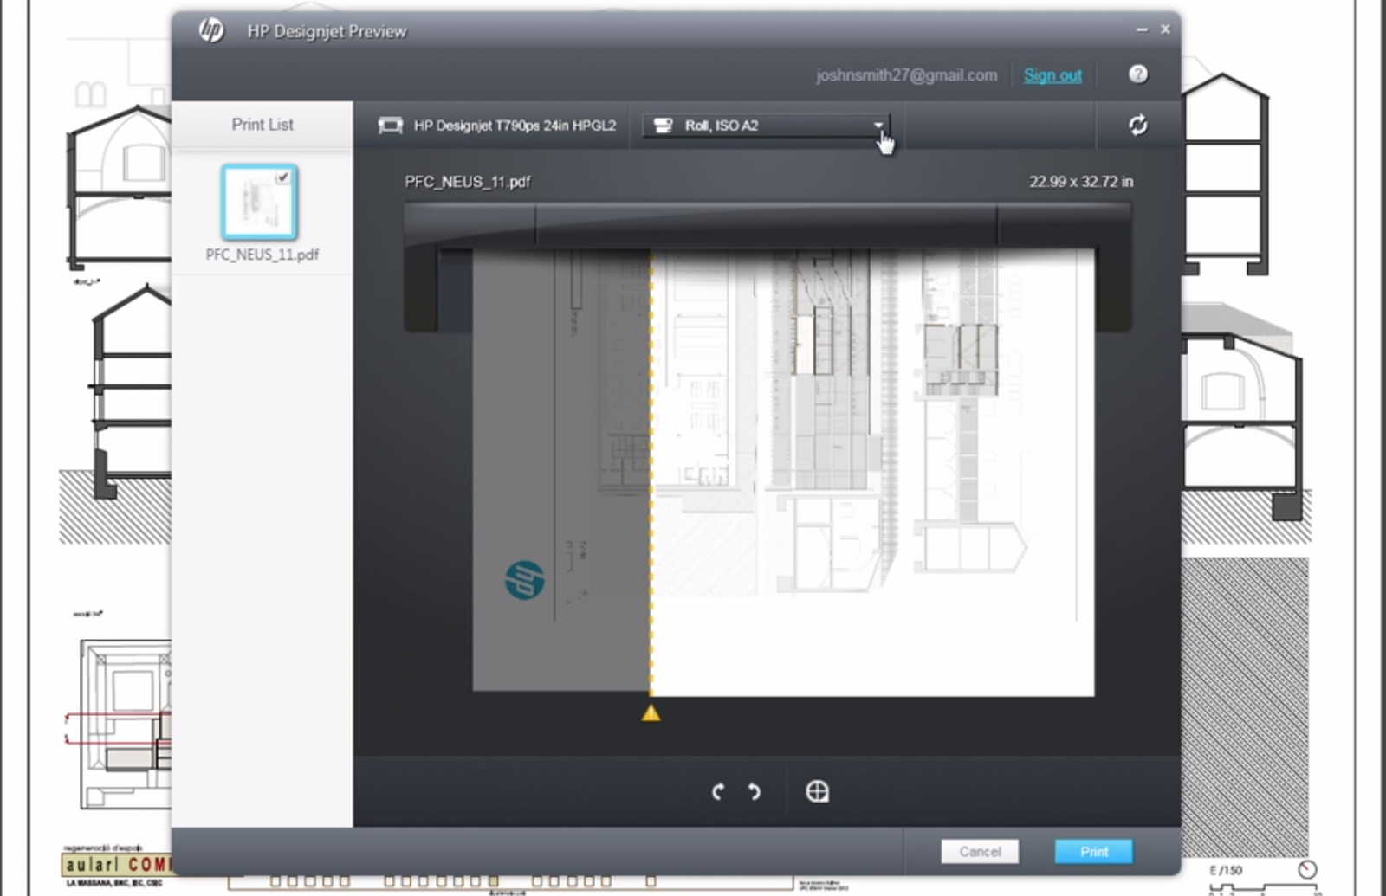Click the yellow triangle cut-line marker

coord(651,713)
